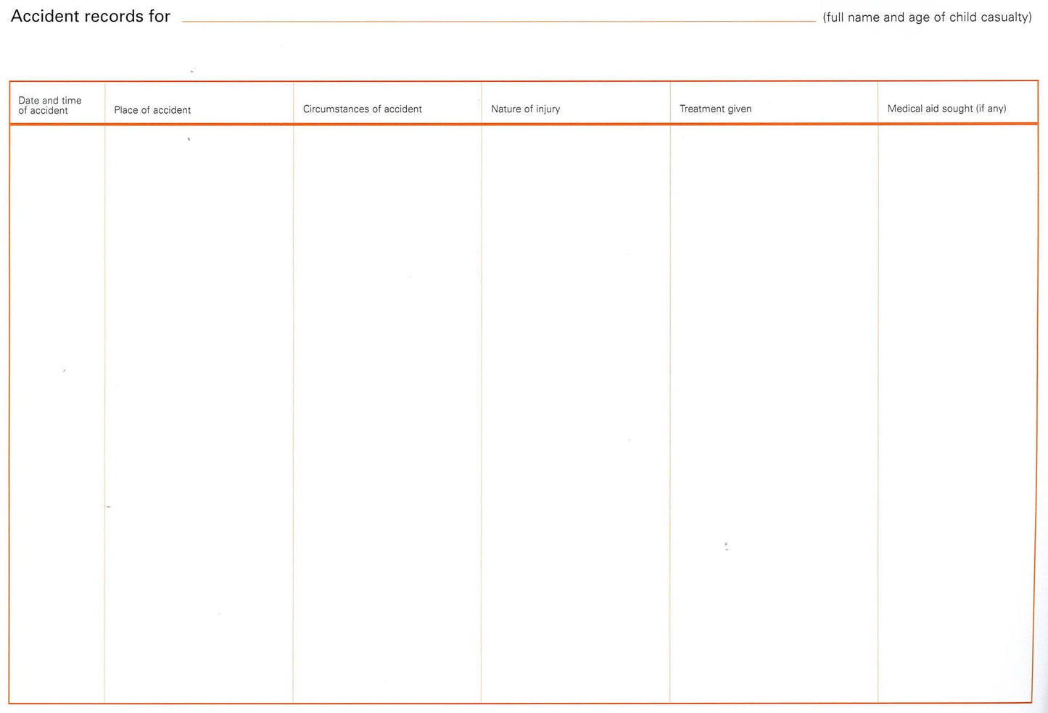Click the word "Treatment" in the fifth header

click(701, 109)
